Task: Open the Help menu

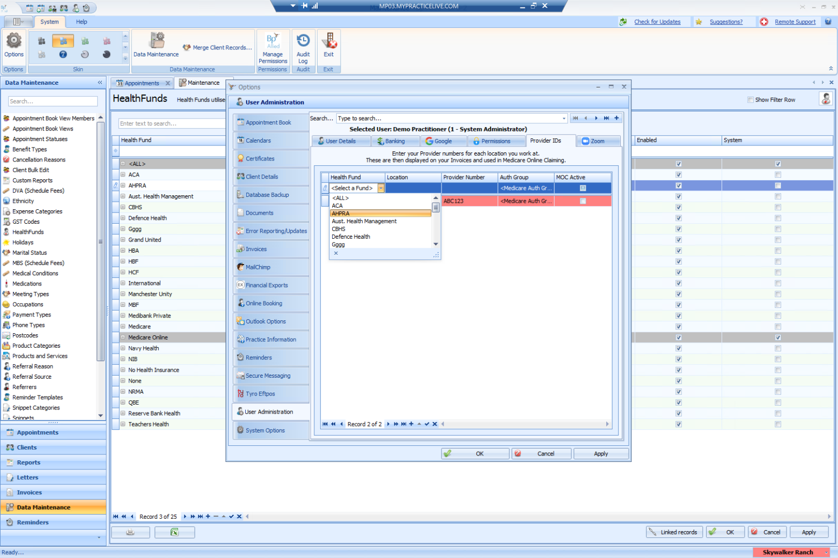Action: (x=81, y=22)
